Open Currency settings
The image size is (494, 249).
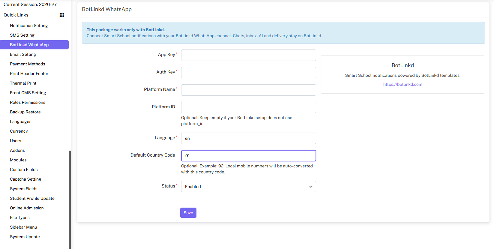point(19,131)
